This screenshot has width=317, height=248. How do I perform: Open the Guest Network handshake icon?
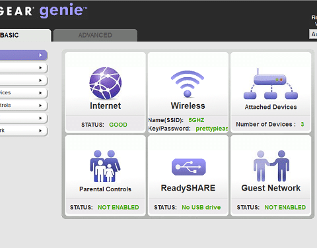[x=271, y=166]
